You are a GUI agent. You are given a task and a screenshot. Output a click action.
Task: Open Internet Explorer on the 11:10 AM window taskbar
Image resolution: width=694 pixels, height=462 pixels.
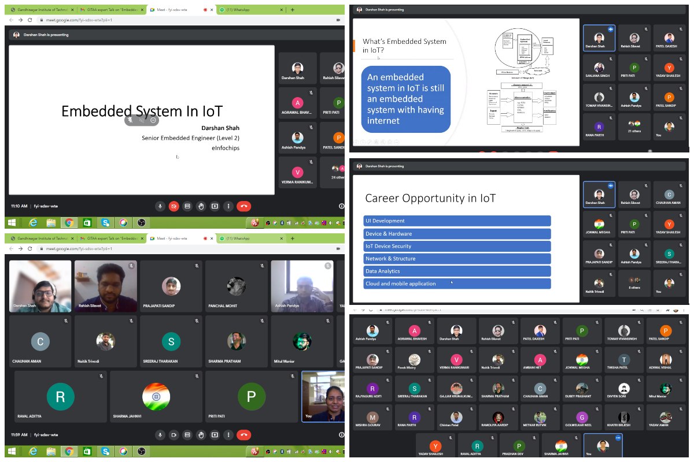(x=33, y=222)
